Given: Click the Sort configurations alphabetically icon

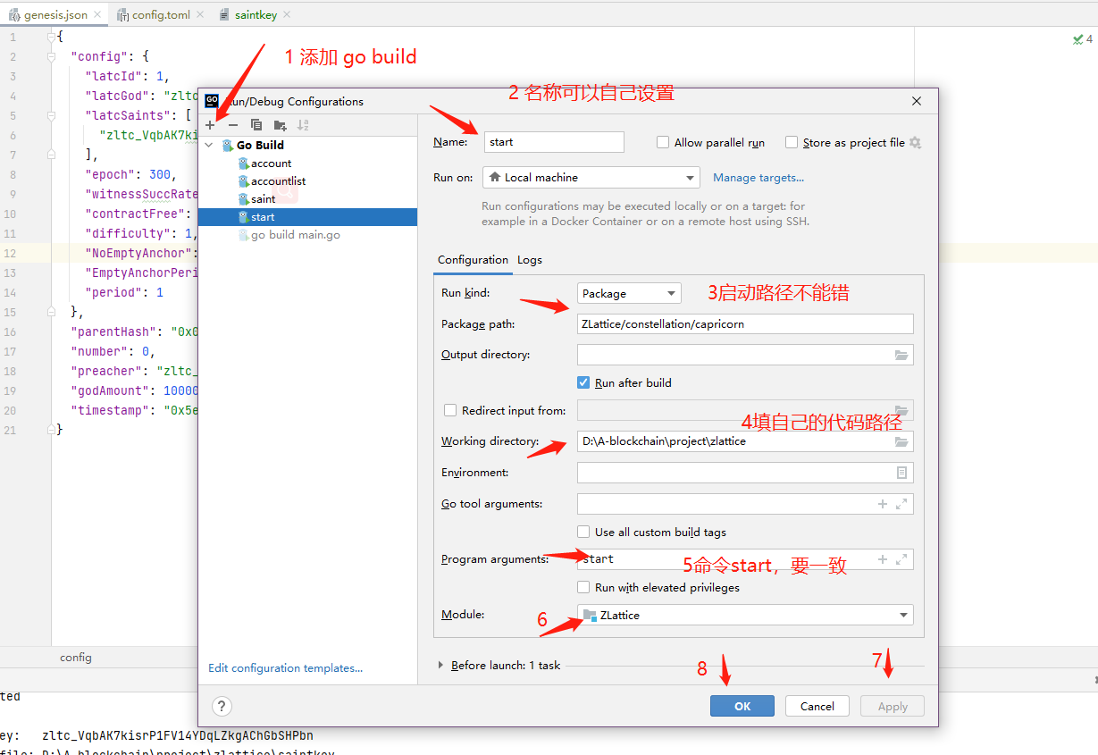Looking at the screenshot, I should pos(303,125).
